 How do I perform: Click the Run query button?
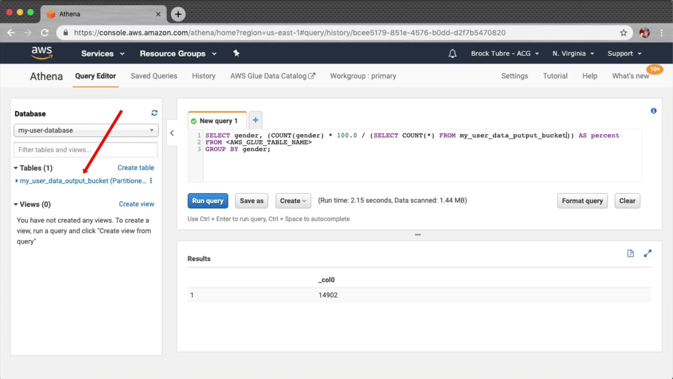[208, 201]
